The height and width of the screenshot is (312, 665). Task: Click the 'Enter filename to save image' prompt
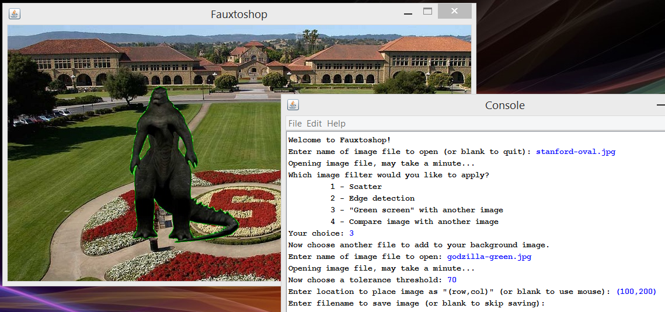416,303
